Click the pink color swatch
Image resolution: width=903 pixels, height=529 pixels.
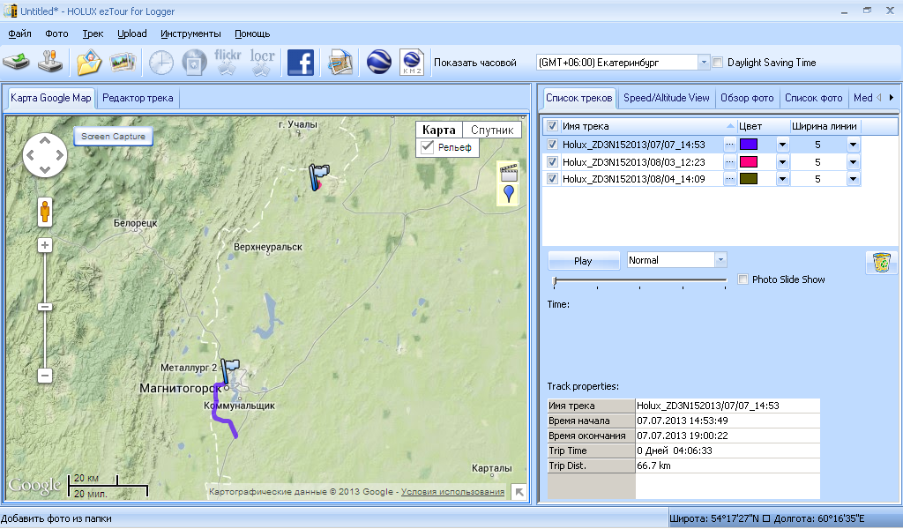click(749, 161)
